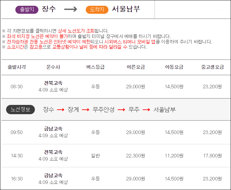Click the 중고생요금 column header

point(212,67)
